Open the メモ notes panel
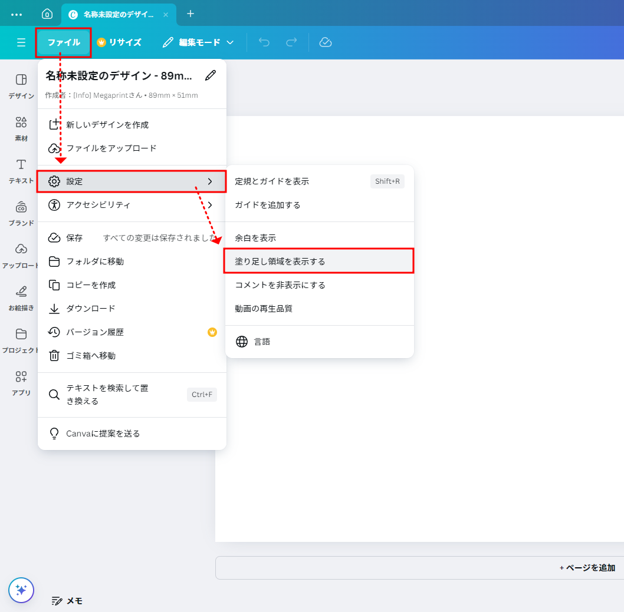This screenshot has width=624, height=612. [67, 601]
